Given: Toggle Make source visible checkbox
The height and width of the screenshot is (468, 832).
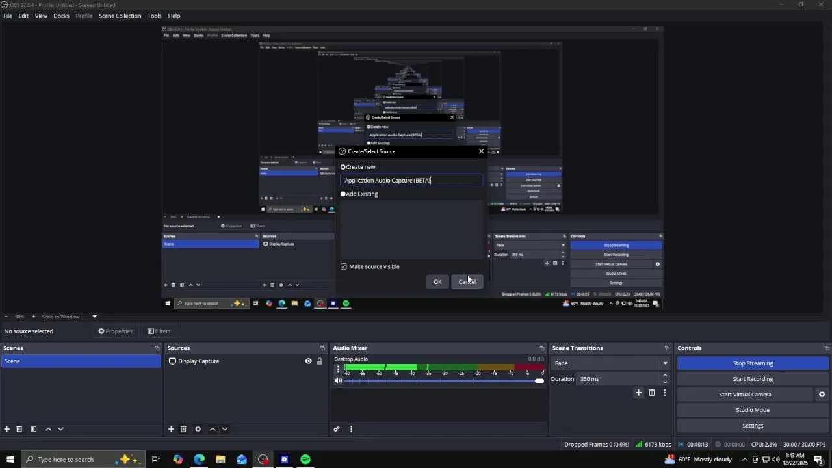Looking at the screenshot, I should pyautogui.click(x=344, y=266).
